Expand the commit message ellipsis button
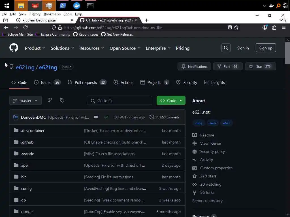The width and height of the screenshot is (290, 217). tap(96, 117)
